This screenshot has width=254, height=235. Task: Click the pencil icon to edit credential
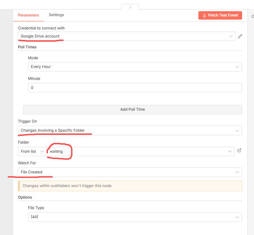(x=240, y=36)
